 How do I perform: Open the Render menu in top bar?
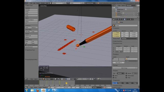[38, 3]
